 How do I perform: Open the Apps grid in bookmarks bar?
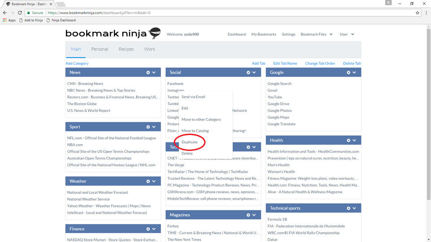coord(9,20)
